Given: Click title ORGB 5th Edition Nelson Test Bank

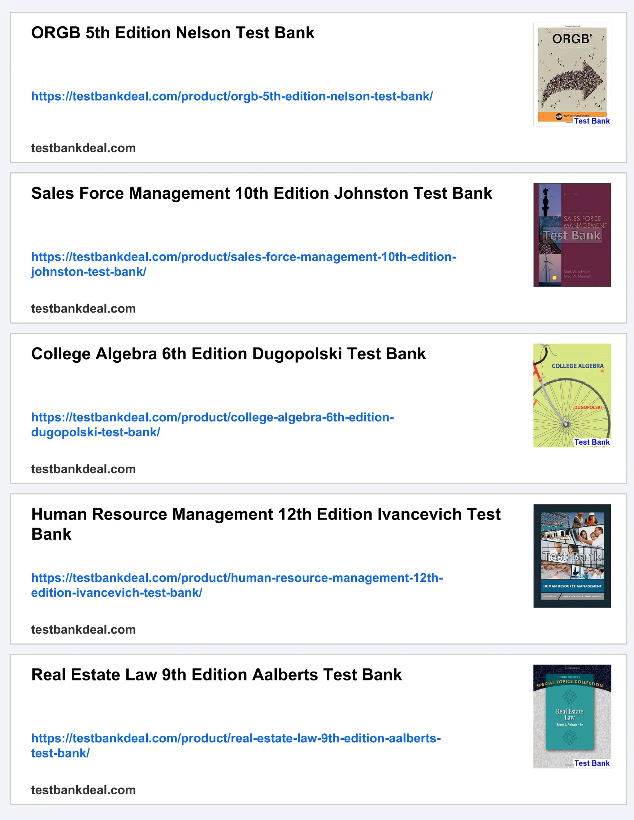Looking at the screenshot, I should (173, 33).
